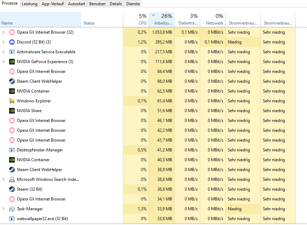Click the Niedrig power value in Discord row

coord(234,42)
